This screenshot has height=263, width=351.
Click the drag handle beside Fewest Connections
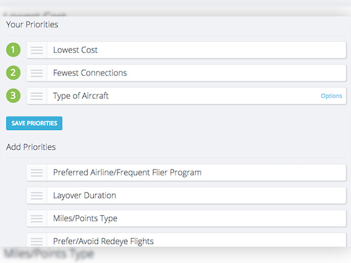pyautogui.click(x=37, y=73)
